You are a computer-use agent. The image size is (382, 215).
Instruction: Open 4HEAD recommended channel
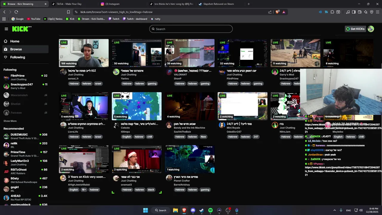25,198
